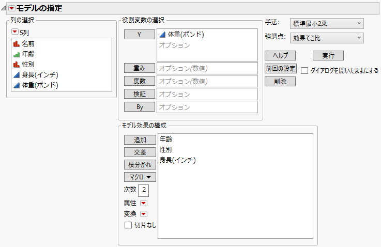Image resolution: width=381 pixels, height=247 pixels.
Task: Click the 検証 optional field
Action: [207, 94]
